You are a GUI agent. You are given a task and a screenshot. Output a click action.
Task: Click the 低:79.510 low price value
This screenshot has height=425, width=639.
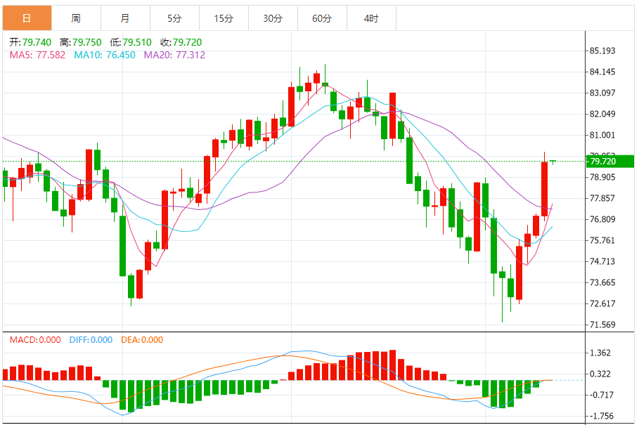pos(131,42)
